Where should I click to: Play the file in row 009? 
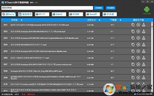138,78
